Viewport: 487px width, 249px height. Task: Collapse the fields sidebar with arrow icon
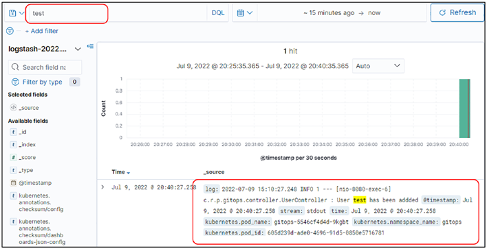90,46
